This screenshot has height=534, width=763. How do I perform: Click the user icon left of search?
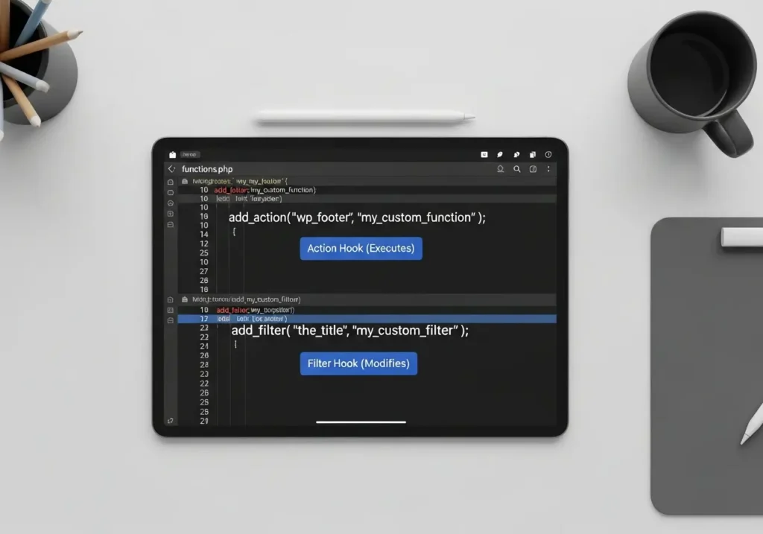(501, 169)
